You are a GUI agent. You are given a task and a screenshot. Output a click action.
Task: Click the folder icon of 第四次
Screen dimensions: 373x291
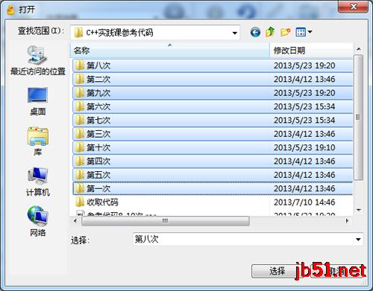[80, 161]
